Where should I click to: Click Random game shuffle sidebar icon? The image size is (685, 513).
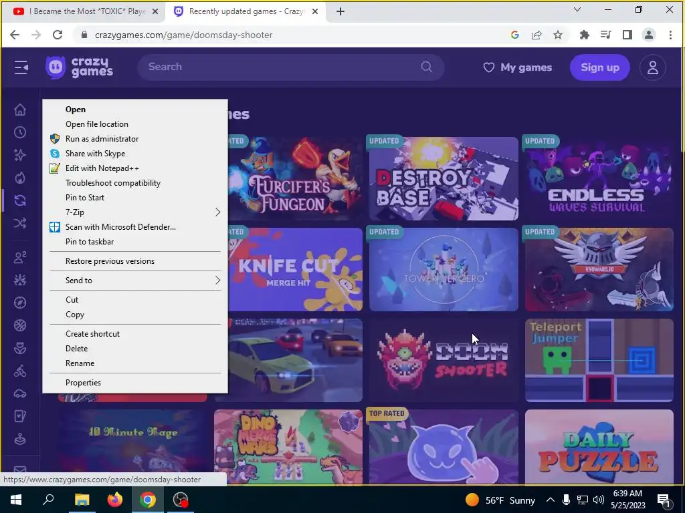tap(20, 223)
